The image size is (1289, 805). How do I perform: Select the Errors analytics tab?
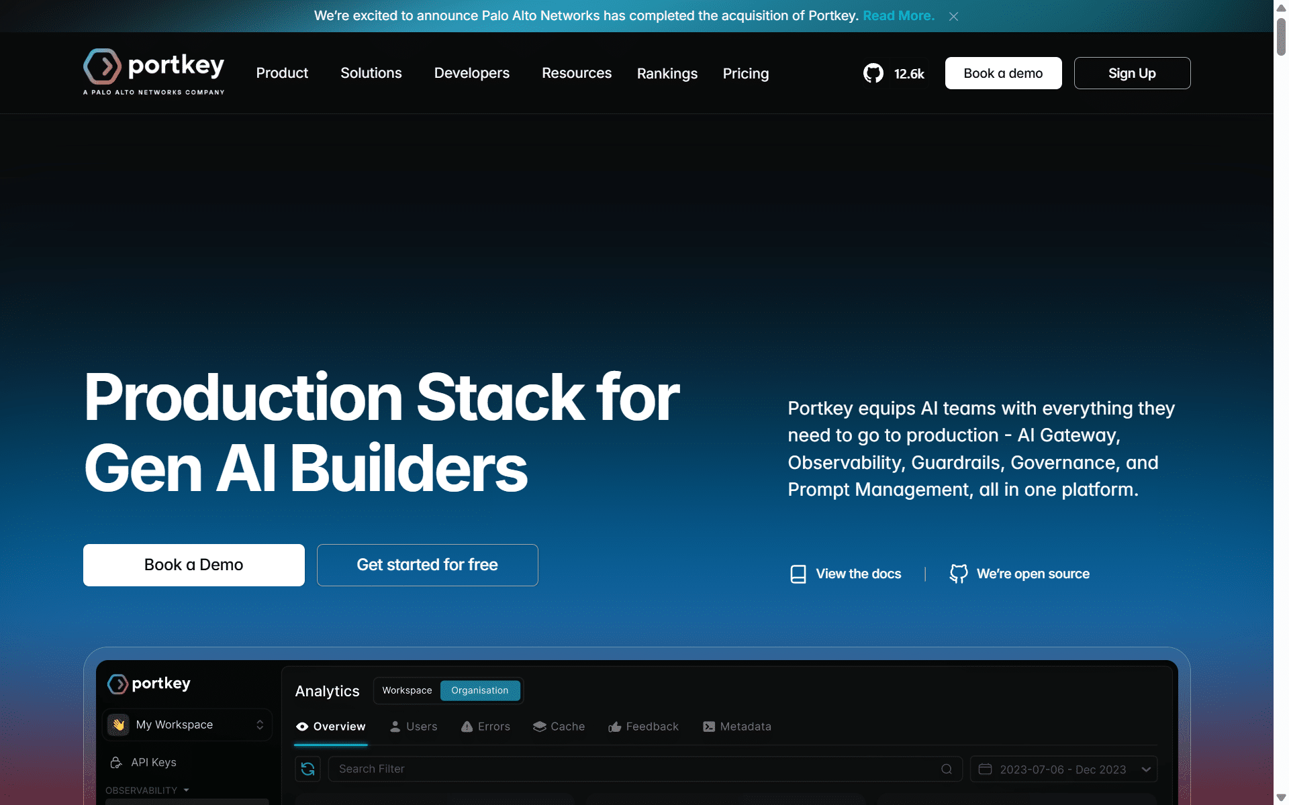tap(485, 727)
